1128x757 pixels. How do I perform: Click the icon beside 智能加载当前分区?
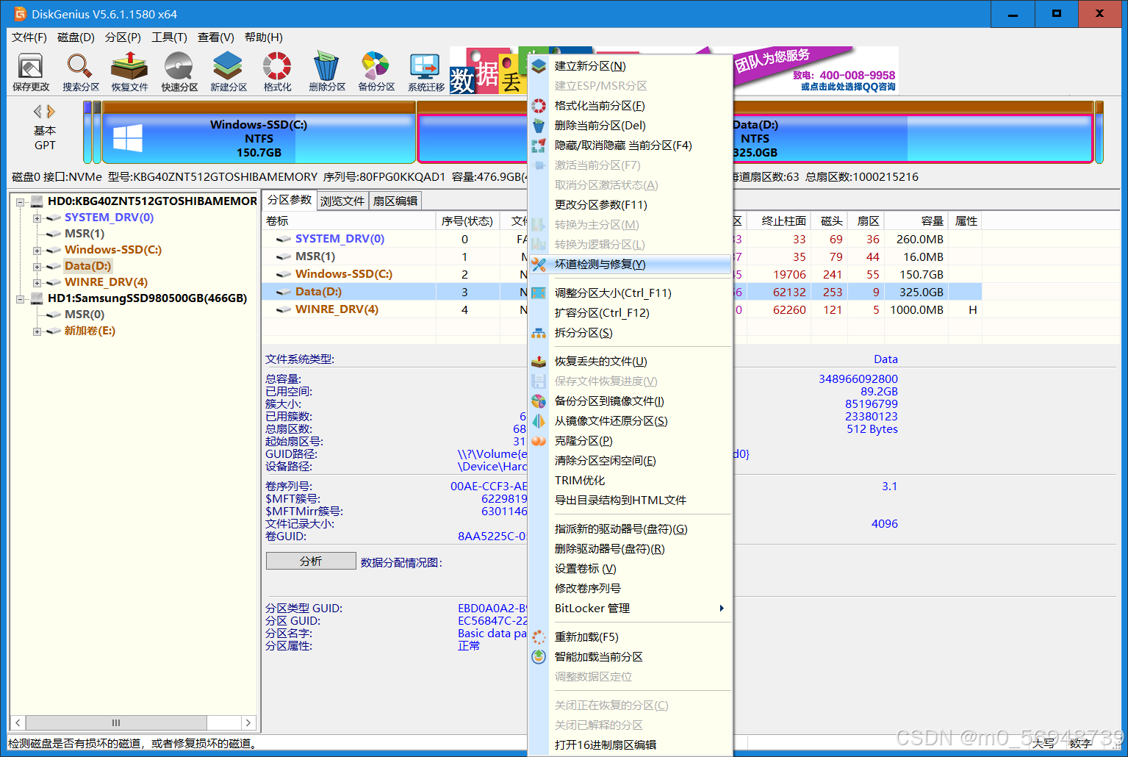click(x=539, y=657)
